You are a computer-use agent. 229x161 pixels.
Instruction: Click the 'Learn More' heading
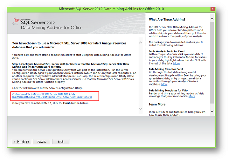pos(157,104)
